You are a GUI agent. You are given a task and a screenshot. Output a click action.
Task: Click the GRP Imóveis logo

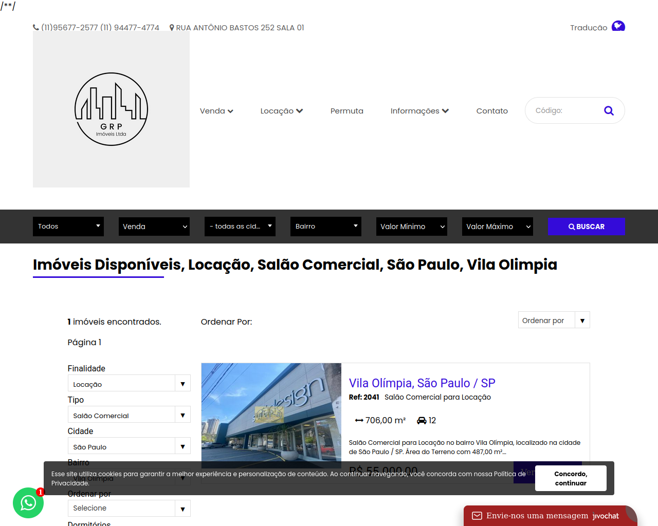[x=111, y=109]
